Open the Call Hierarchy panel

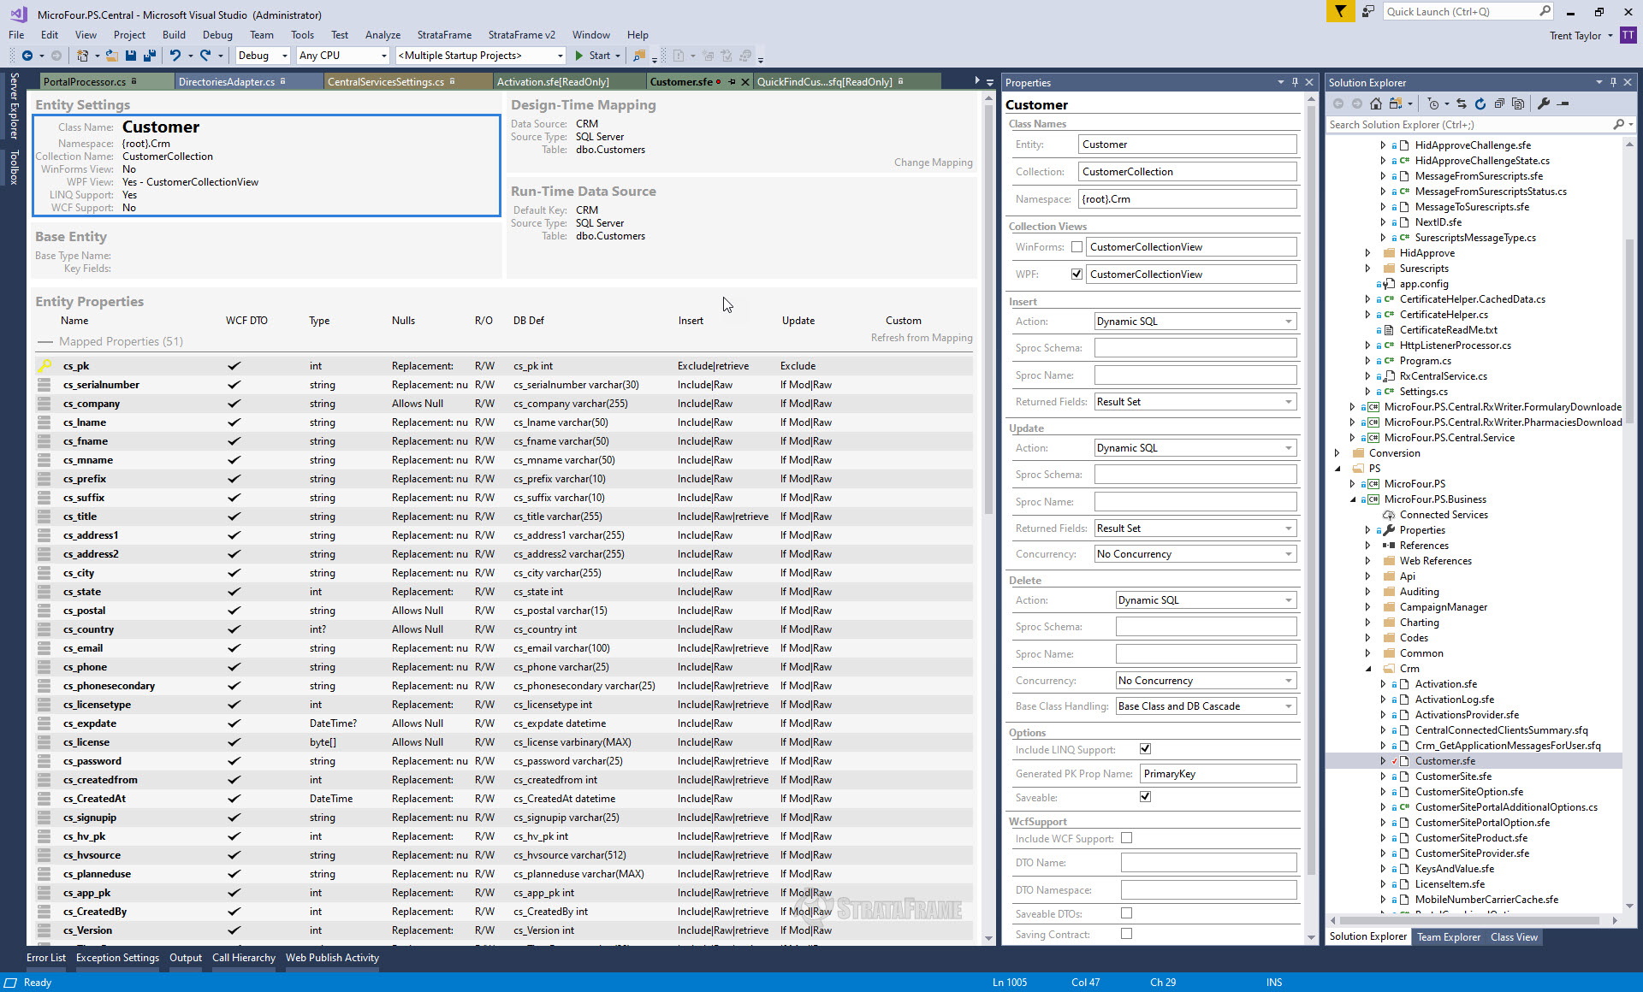pos(244,958)
